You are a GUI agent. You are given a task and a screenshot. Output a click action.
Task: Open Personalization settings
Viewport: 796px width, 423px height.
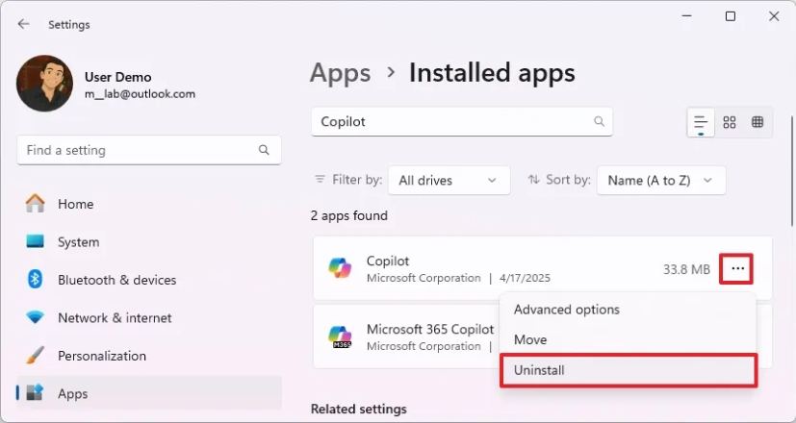(x=101, y=356)
